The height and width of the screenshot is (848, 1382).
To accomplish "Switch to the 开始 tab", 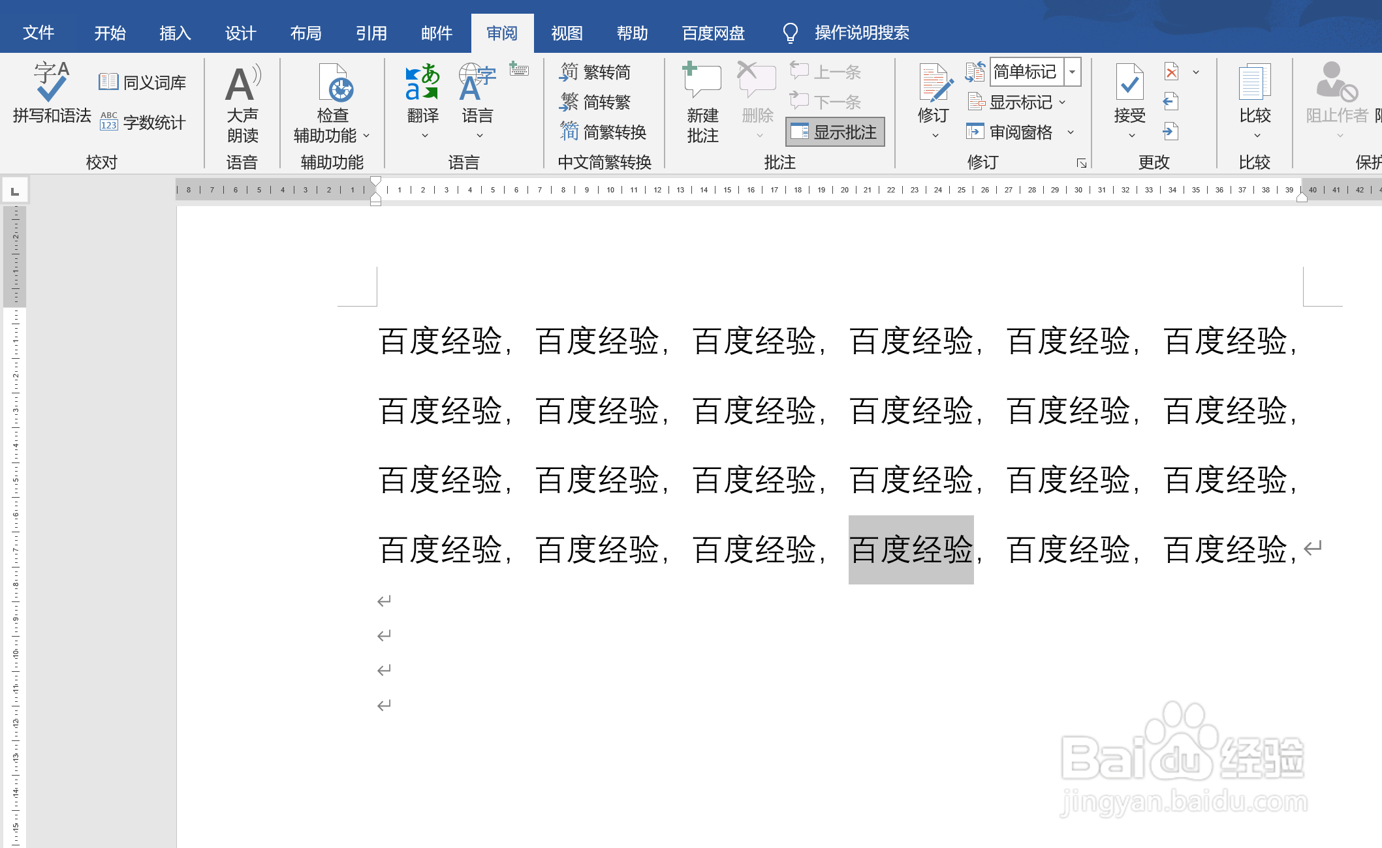I will [110, 33].
